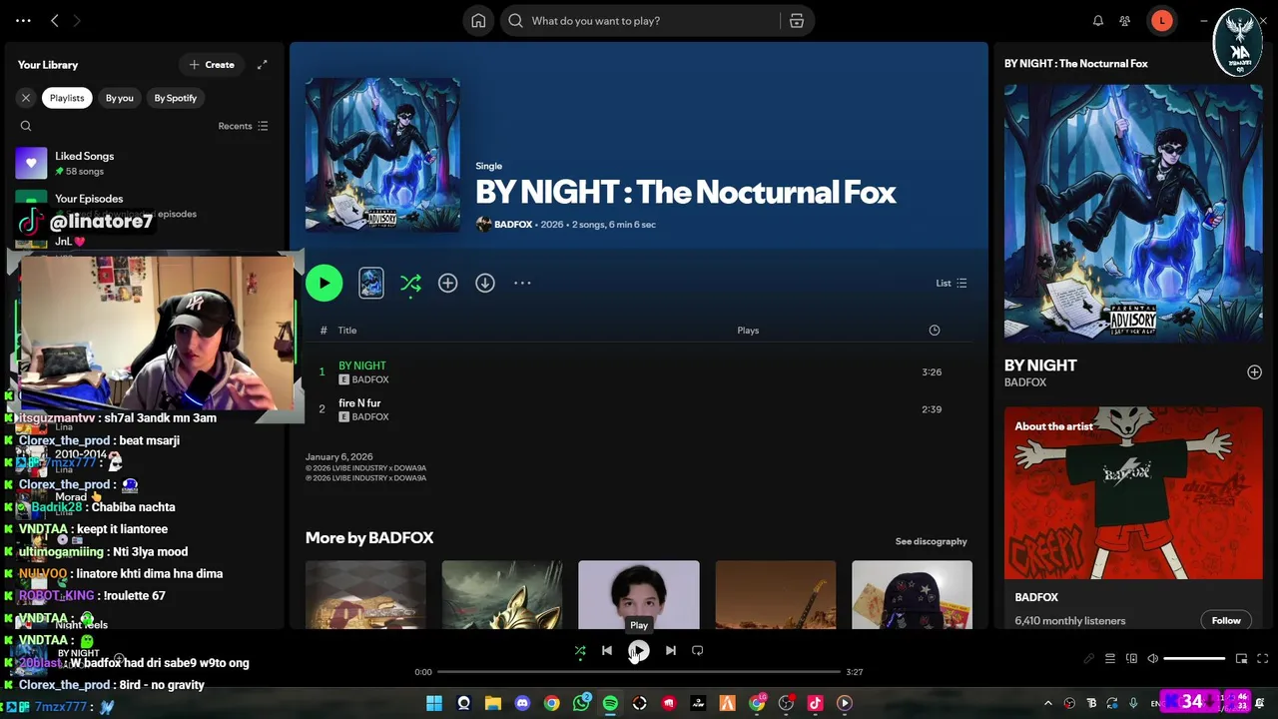Open the lyrics microphone icon

click(1088, 659)
